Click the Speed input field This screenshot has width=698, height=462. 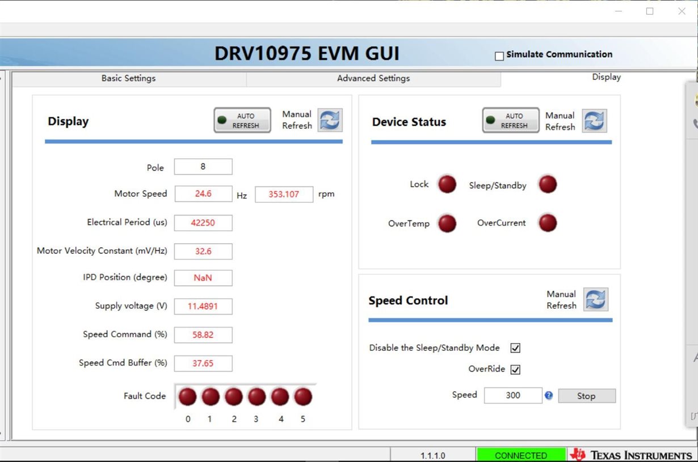coord(513,396)
